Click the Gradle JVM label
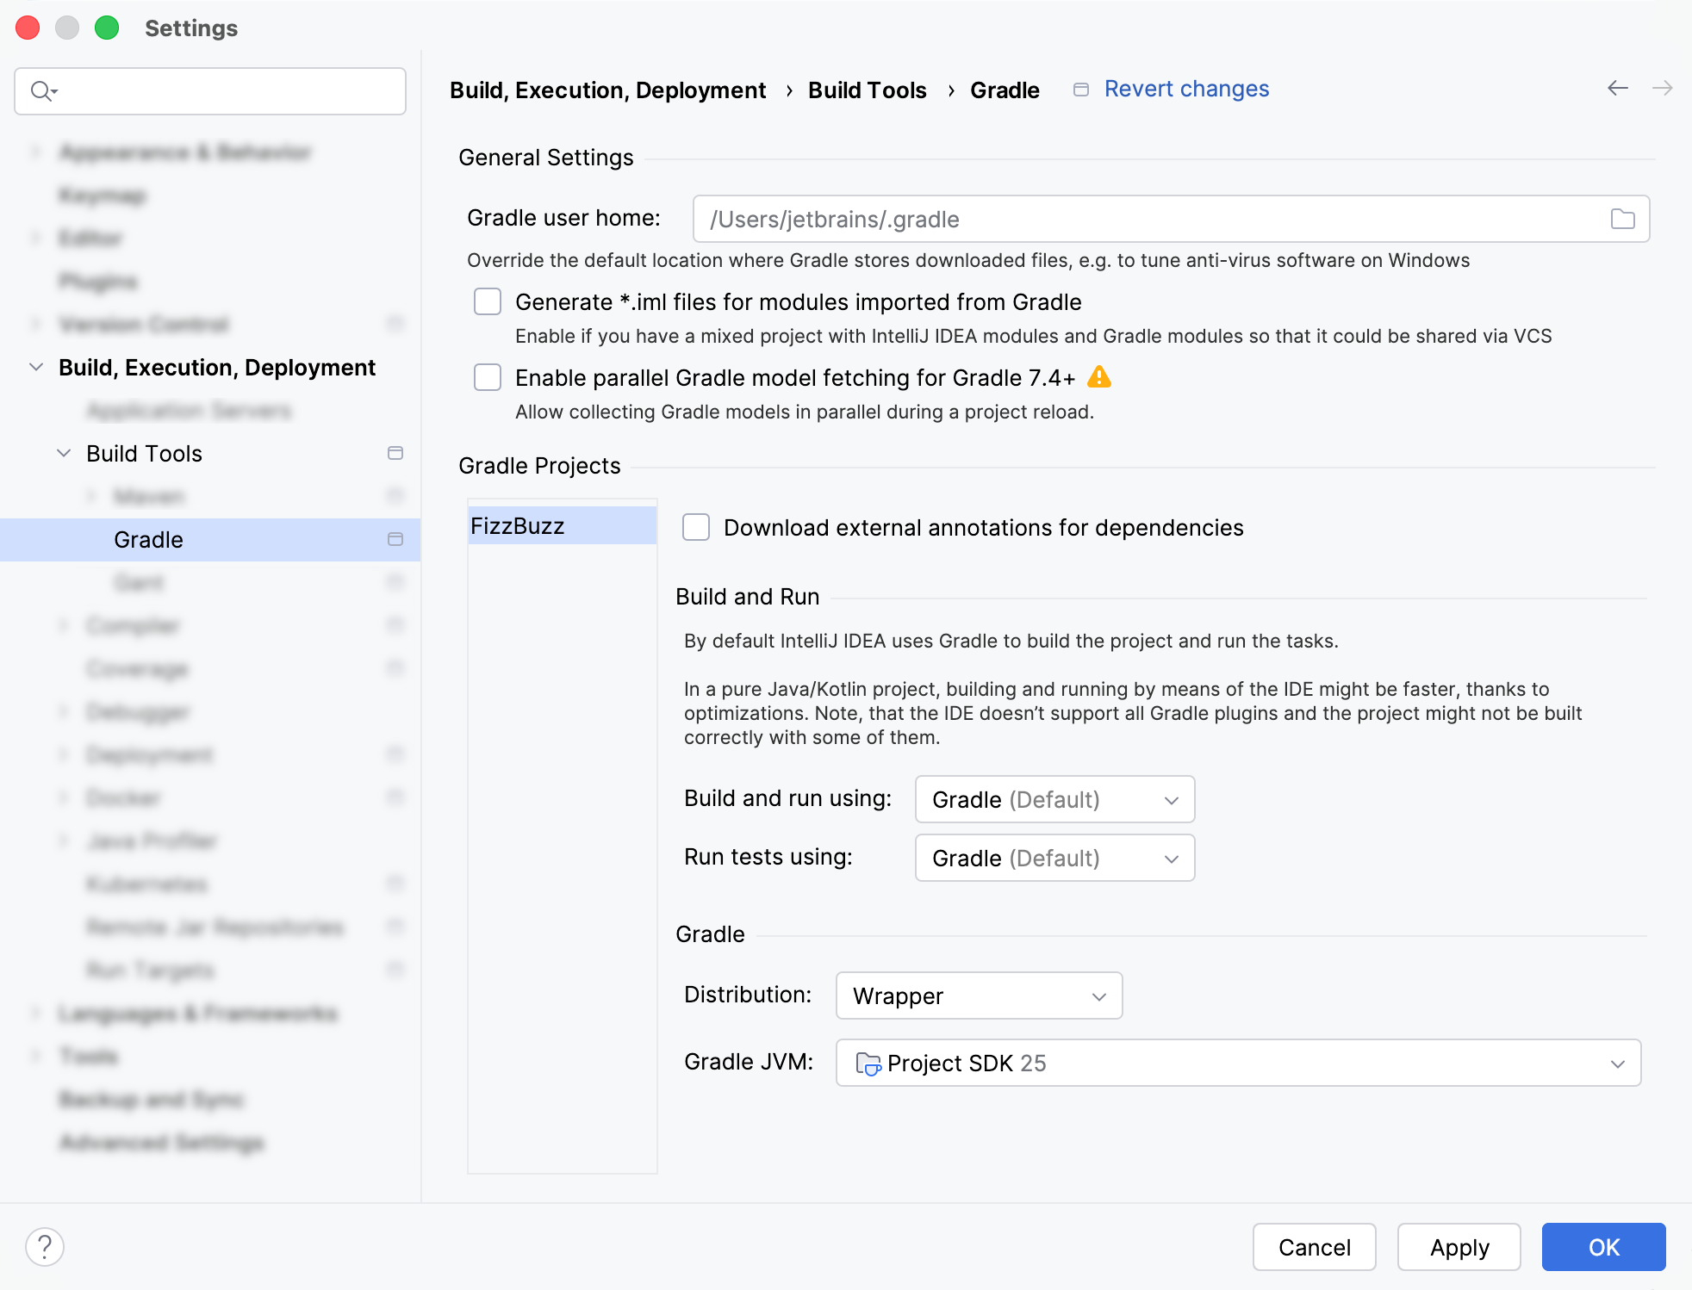The width and height of the screenshot is (1692, 1290). click(748, 1062)
